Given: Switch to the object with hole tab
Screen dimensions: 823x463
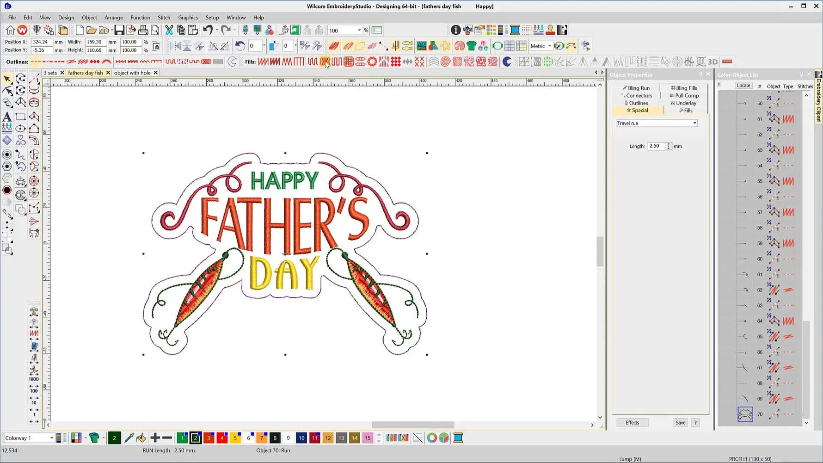Looking at the screenshot, I should [x=133, y=73].
